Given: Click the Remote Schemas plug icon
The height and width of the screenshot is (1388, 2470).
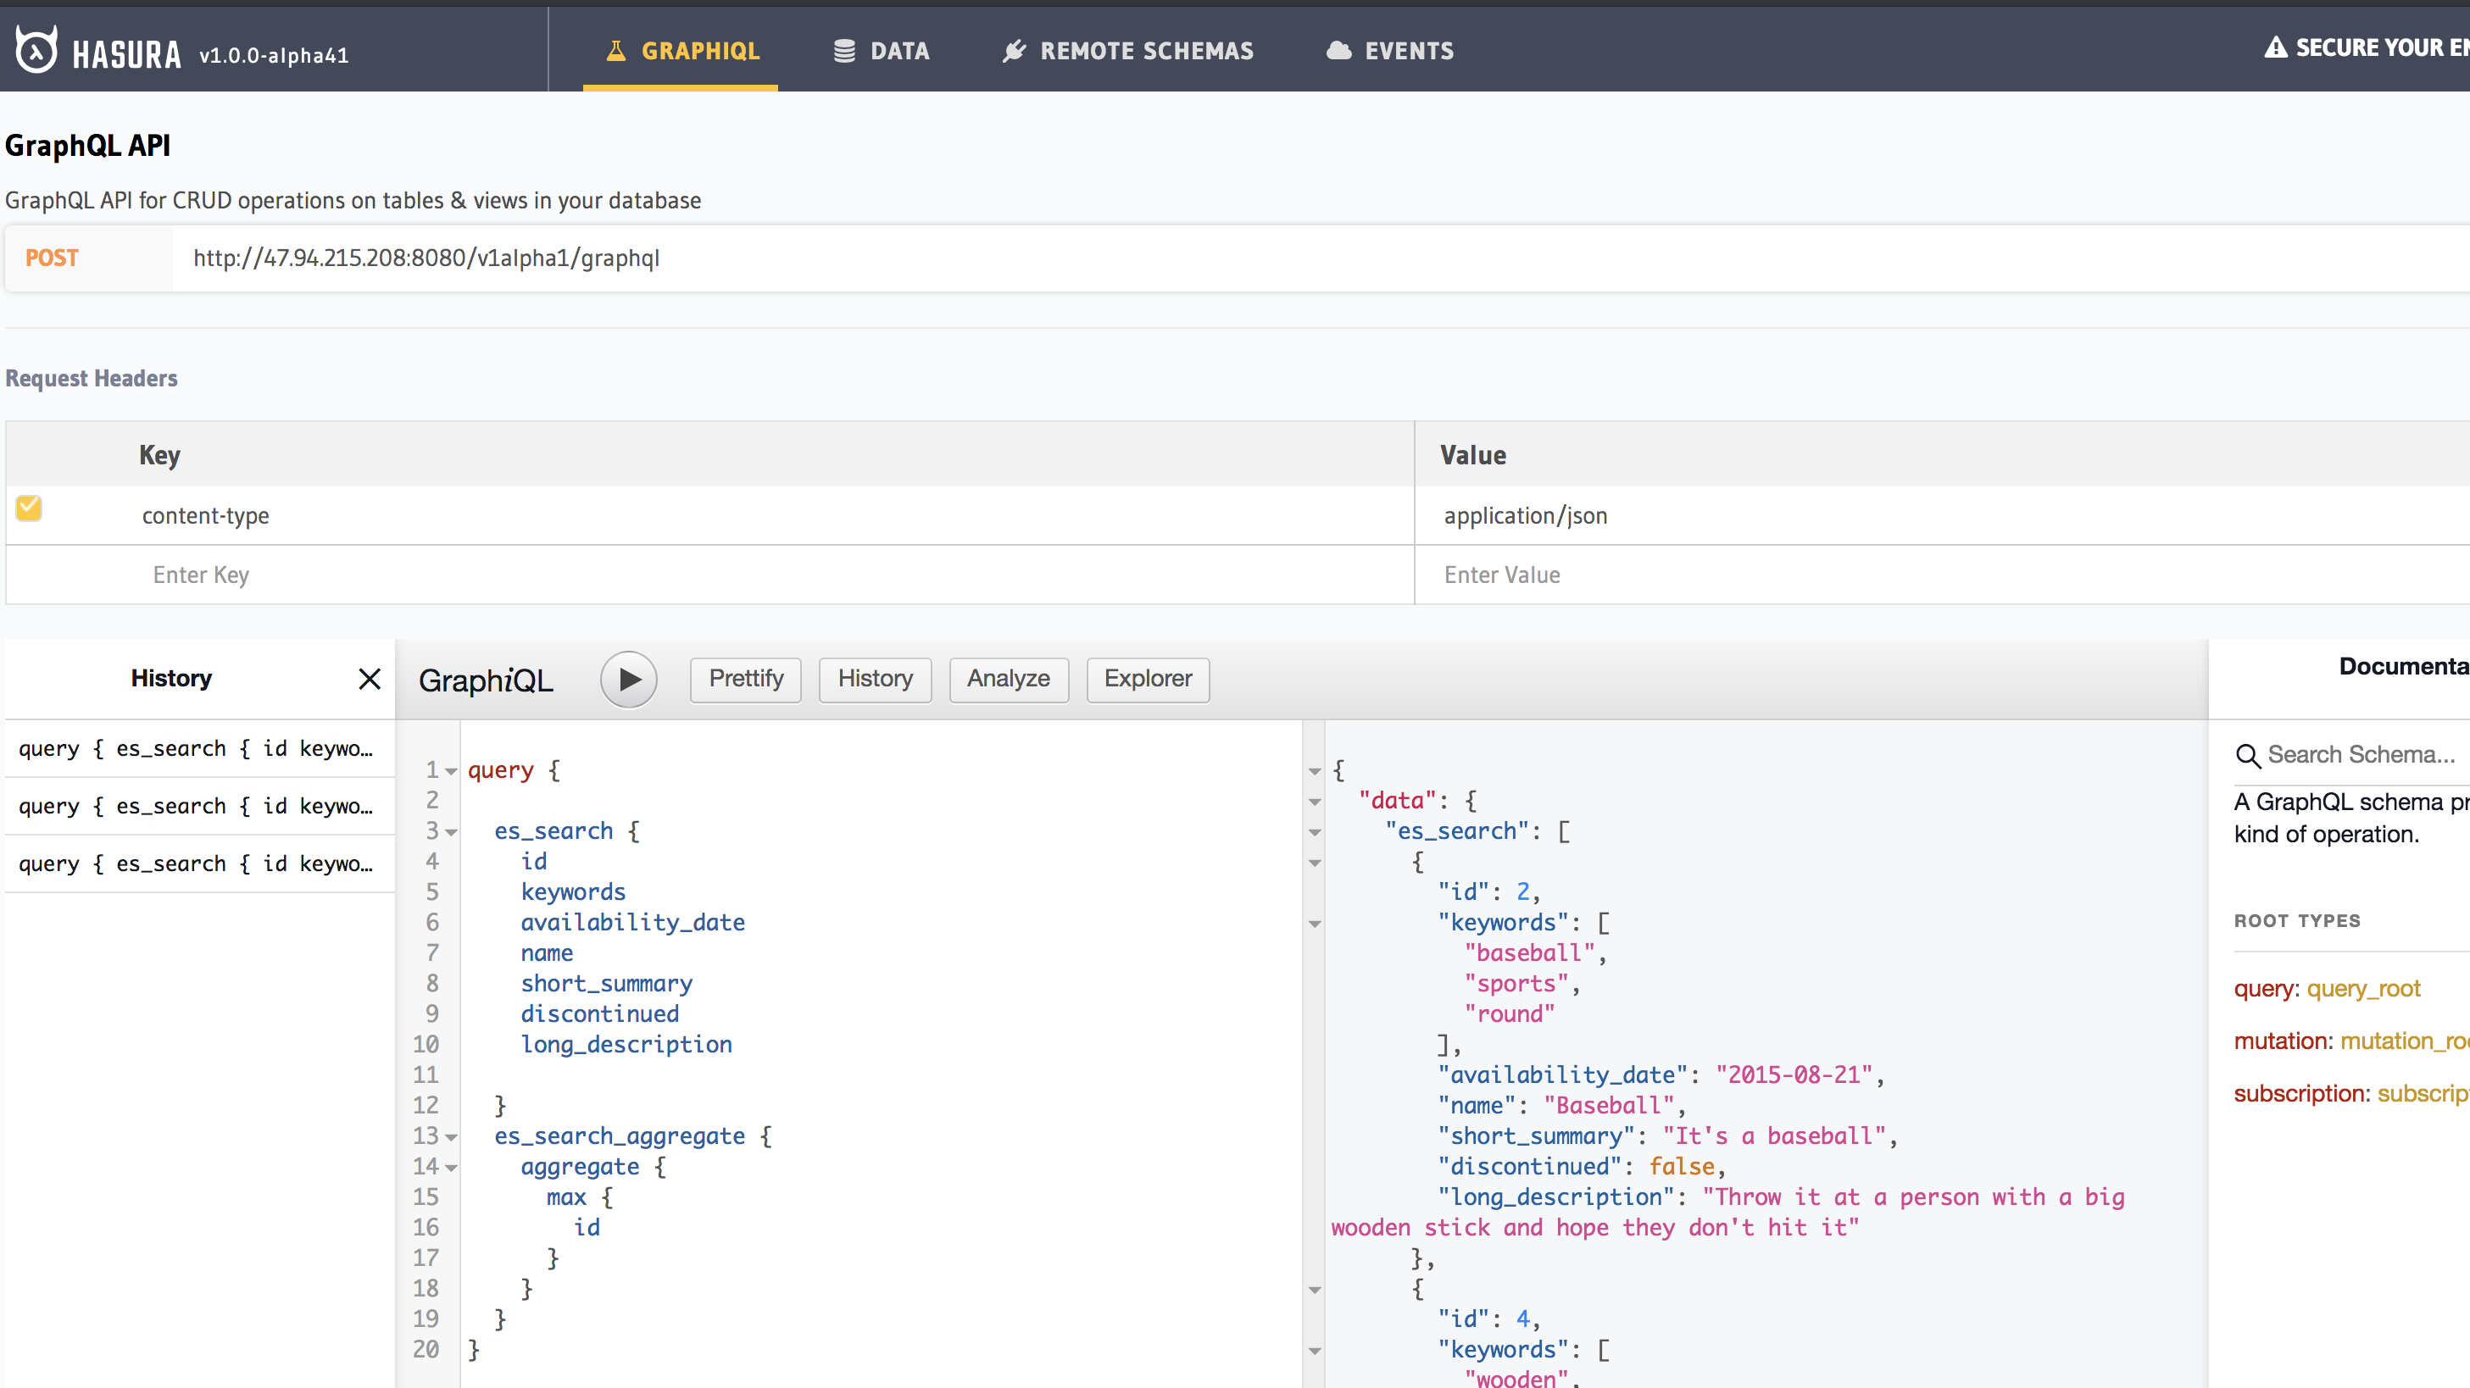Looking at the screenshot, I should 1014,51.
